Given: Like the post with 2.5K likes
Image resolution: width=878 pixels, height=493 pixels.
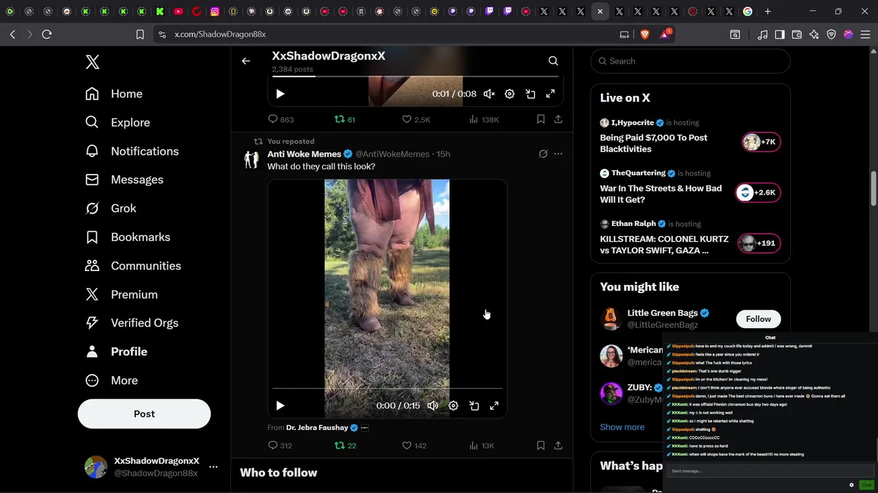Looking at the screenshot, I should (416, 119).
